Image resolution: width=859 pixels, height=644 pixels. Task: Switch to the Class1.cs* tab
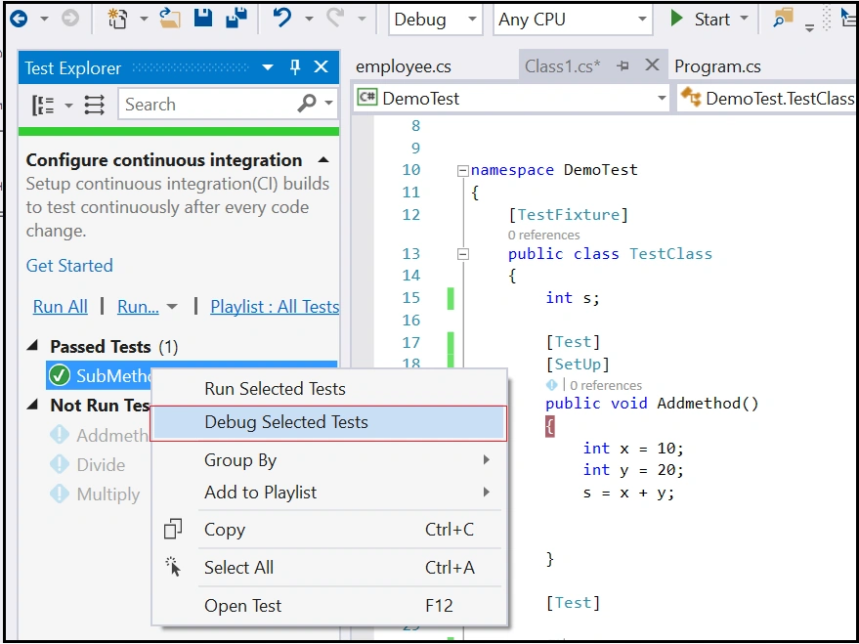[x=563, y=66]
